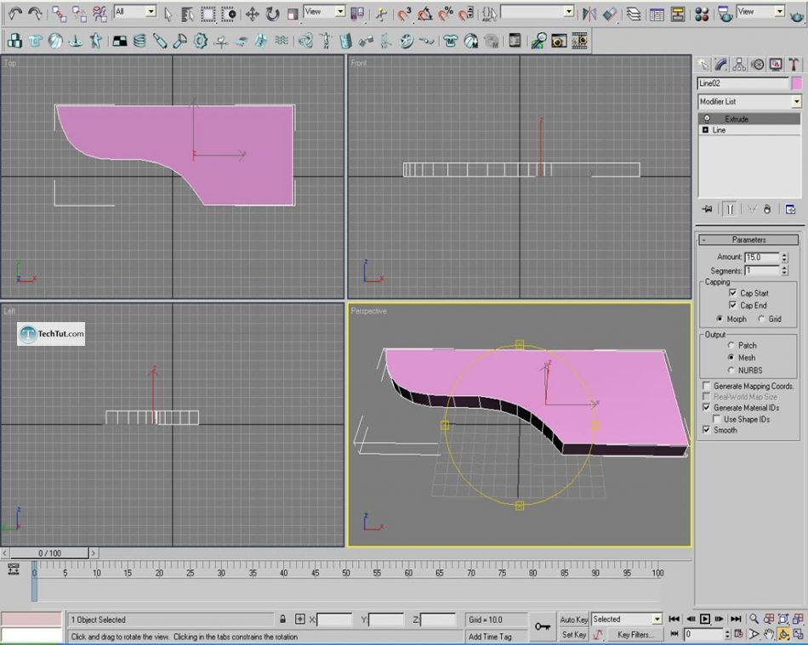Uncheck the Cap End checkbox
The image size is (808, 645).
point(732,305)
